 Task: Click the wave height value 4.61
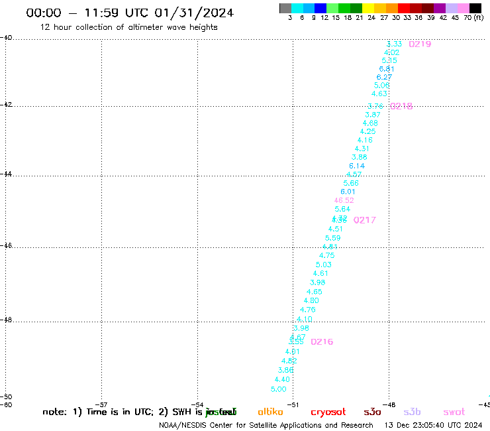pyautogui.click(x=320, y=274)
